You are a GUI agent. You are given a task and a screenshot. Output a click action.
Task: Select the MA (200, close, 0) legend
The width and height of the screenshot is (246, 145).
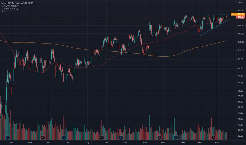tap(10, 6)
